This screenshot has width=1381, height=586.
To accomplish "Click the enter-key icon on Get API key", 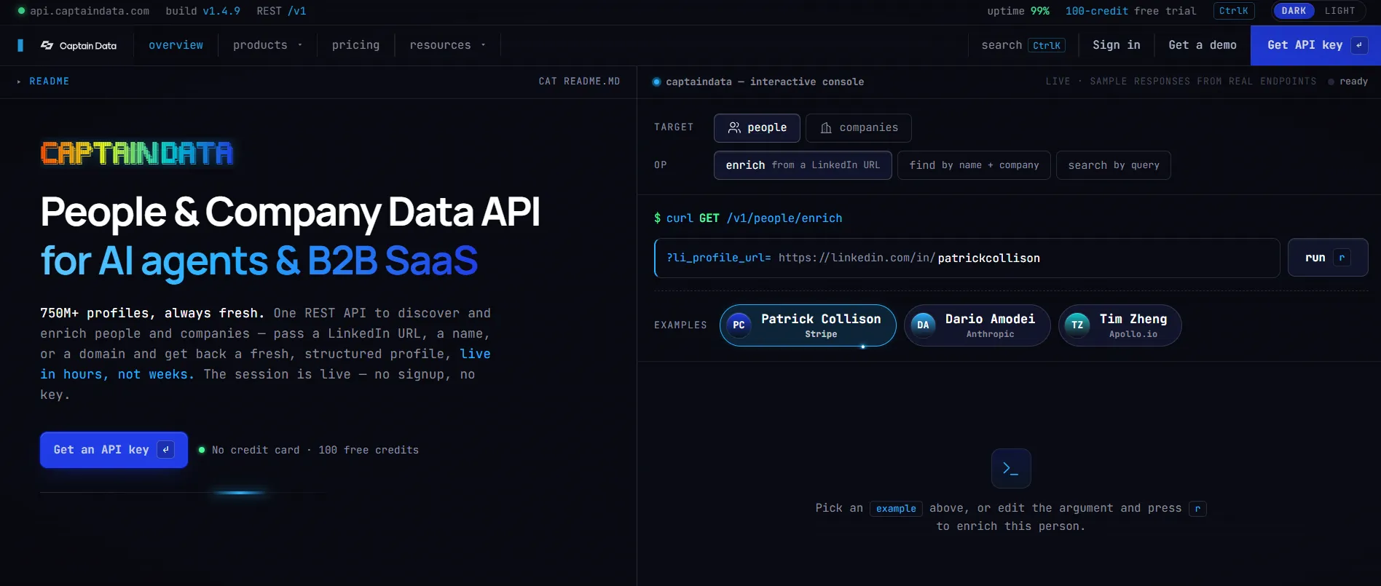I will pyautogui.click(x=1358, y=45).
